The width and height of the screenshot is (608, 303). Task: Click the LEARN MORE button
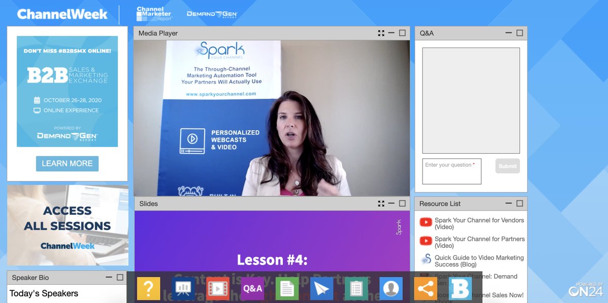point(67,163)
